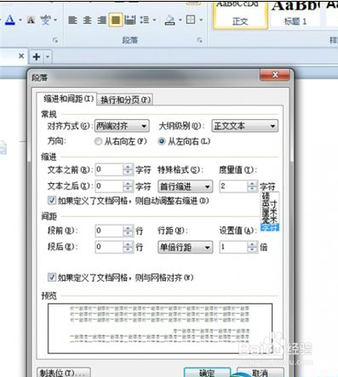This screenshot has width=338, height=377.
Task: Close the document tab with X
Action: click(x=21, y=56)
